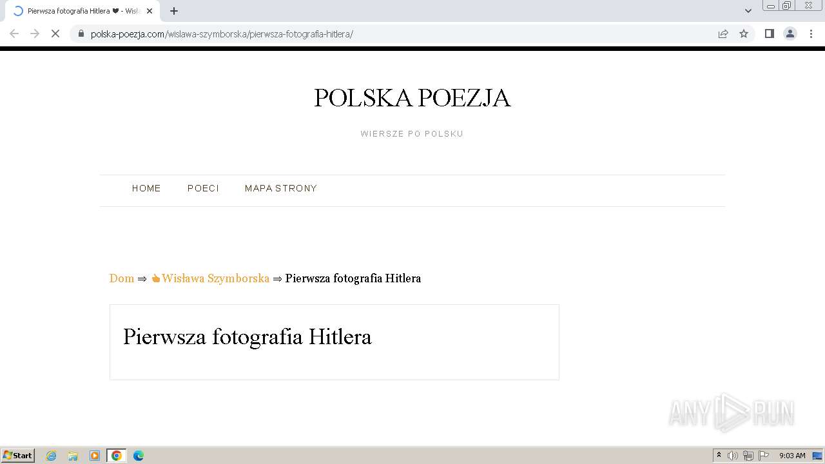Open the Windows Start menu
Image resolution: width=825 pixels, height=464 pixels.
pos(18,456)
